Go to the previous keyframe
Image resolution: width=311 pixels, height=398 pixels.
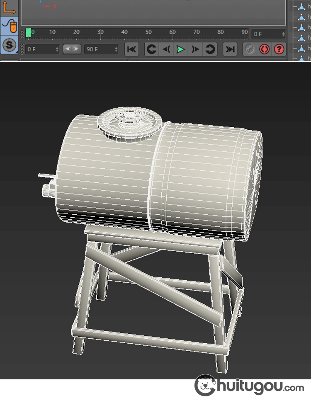(x=152, y=49)
